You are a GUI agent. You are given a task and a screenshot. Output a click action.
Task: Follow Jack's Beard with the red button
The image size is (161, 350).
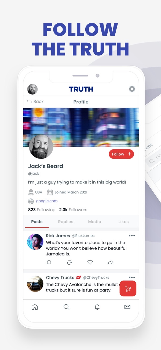(121, 154)
